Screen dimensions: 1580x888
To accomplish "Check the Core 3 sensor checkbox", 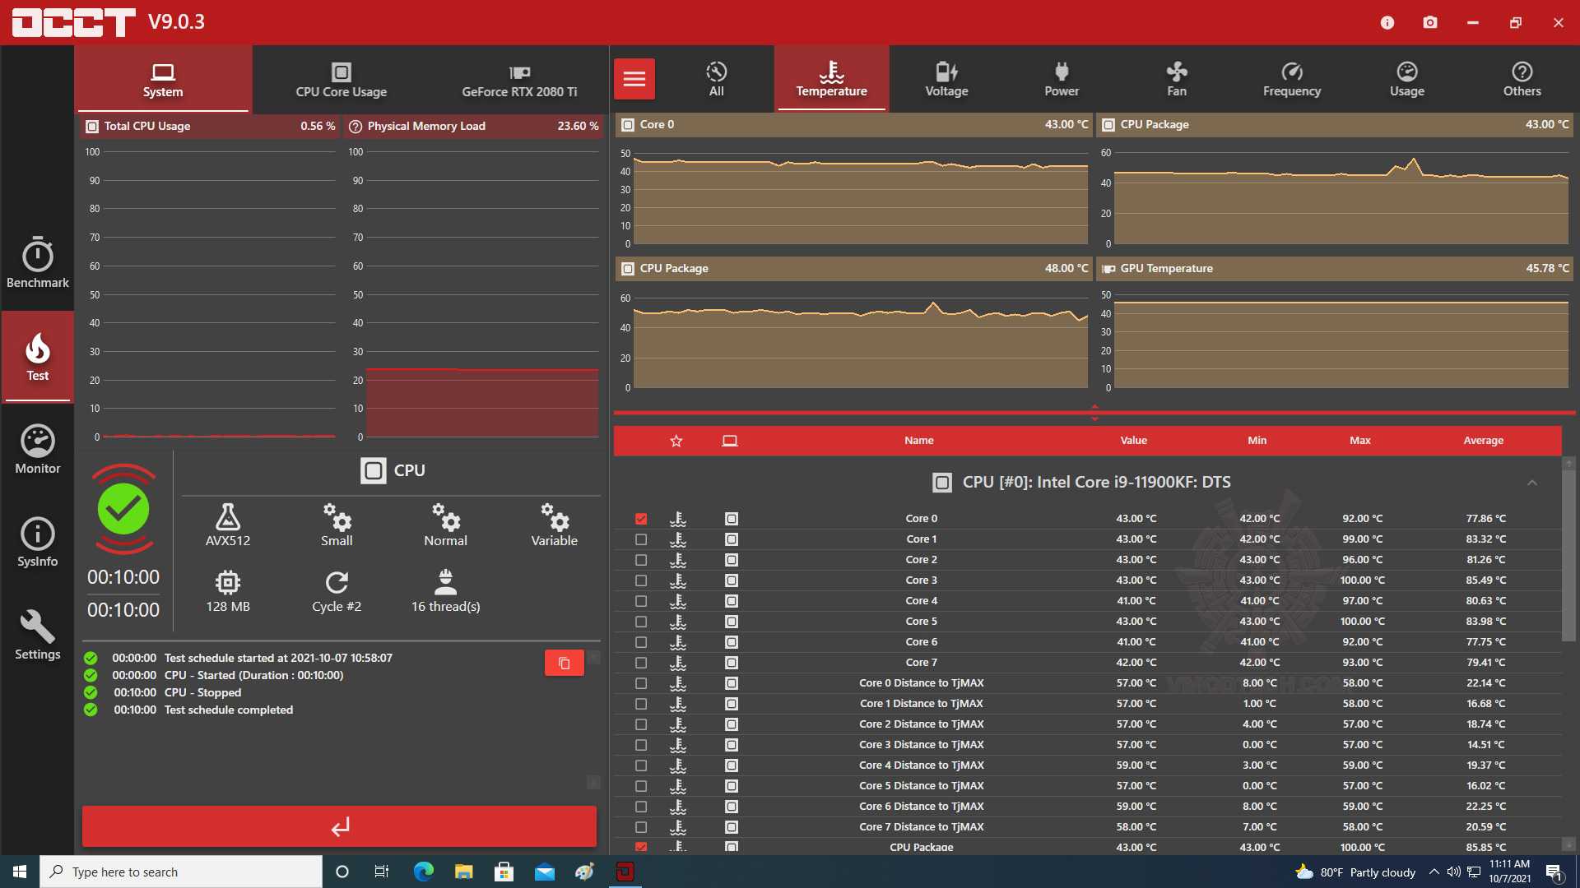I will (x=641, y=580).
